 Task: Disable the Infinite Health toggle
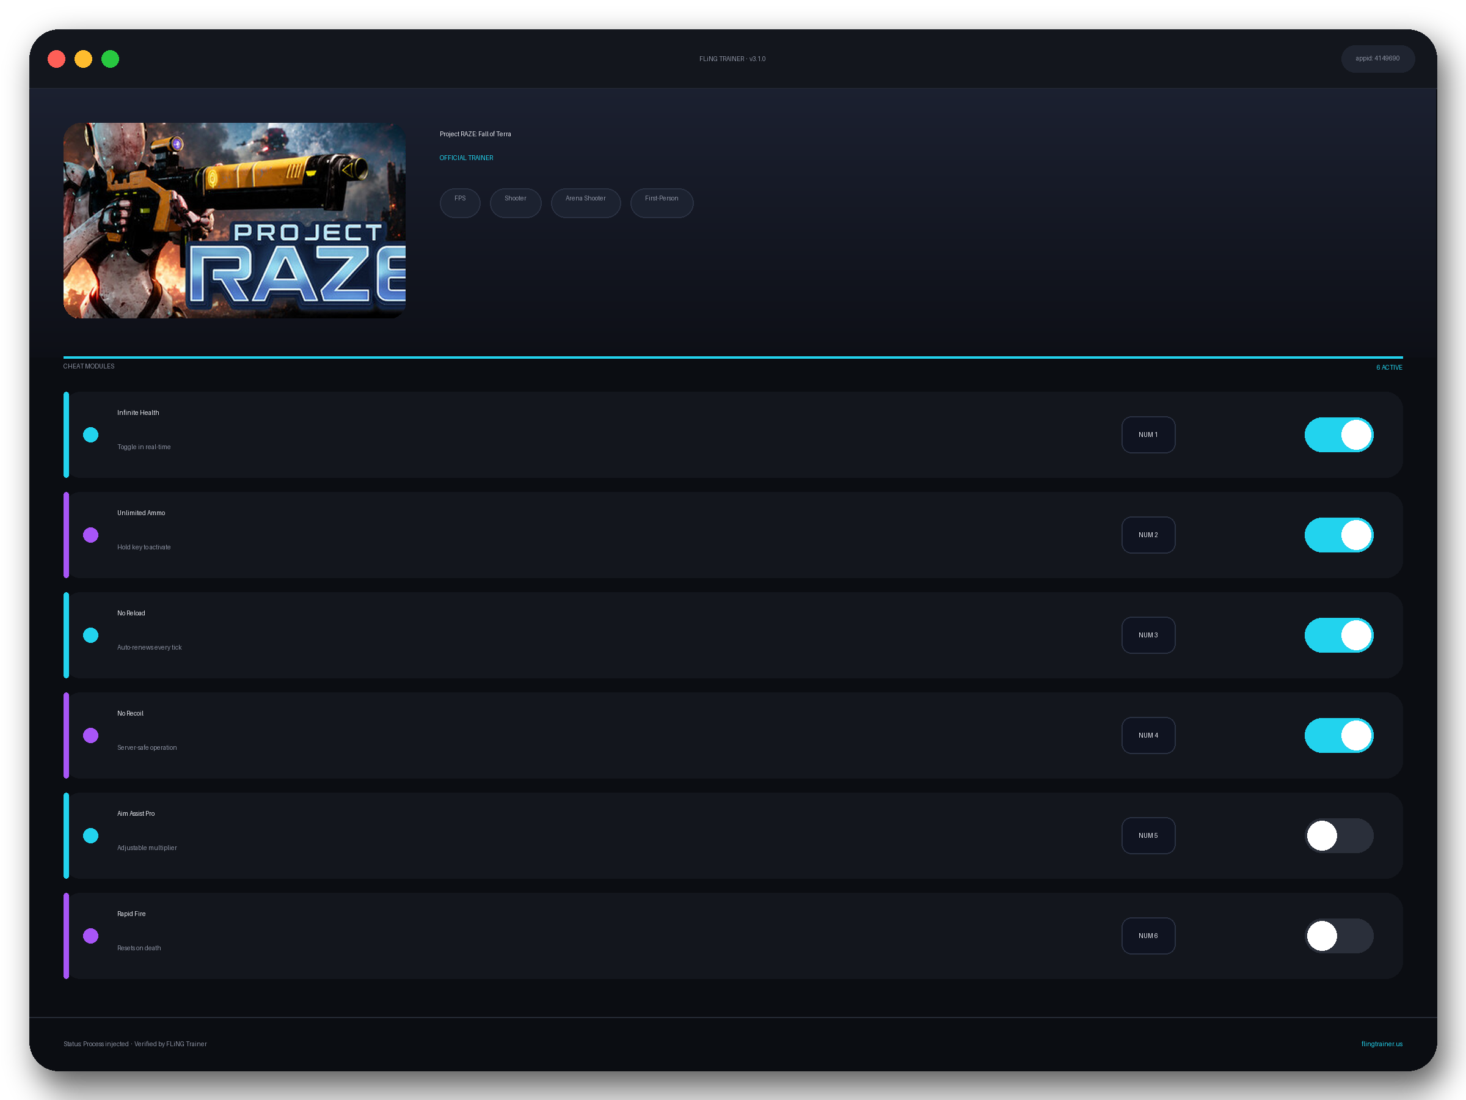click(1339, 435)
